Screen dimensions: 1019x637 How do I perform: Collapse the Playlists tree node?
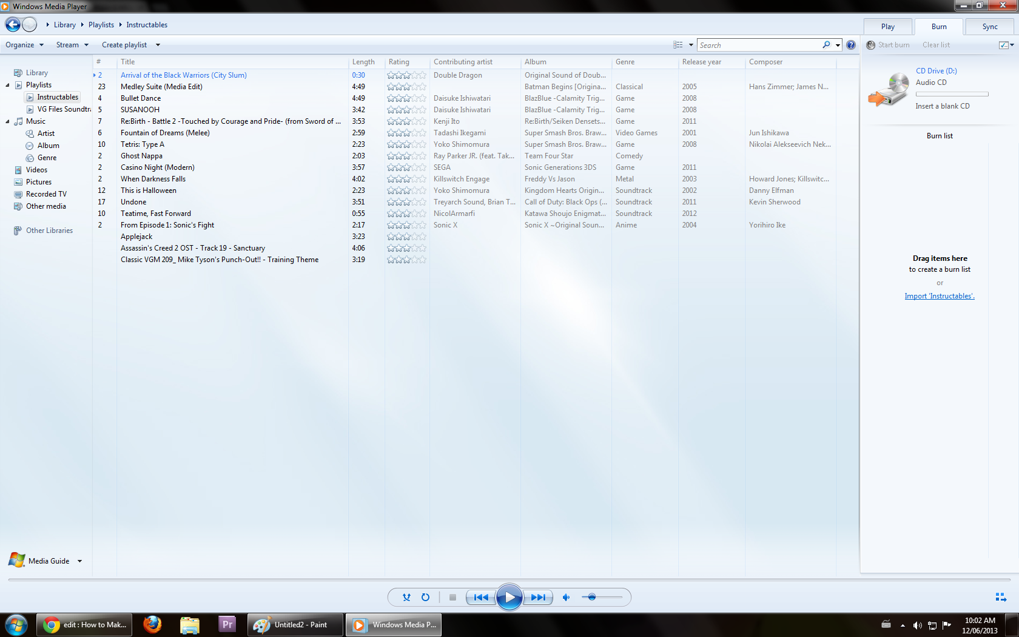tap(7, 86)
